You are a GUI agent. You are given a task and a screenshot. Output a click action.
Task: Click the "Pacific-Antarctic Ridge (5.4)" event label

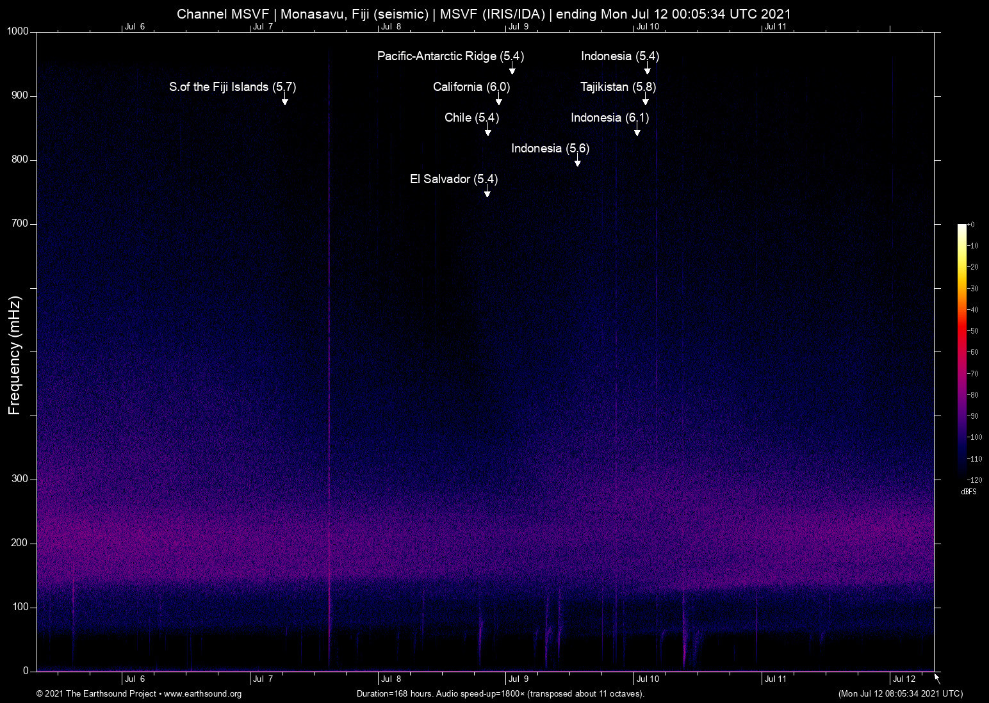(x=450, y=56)
